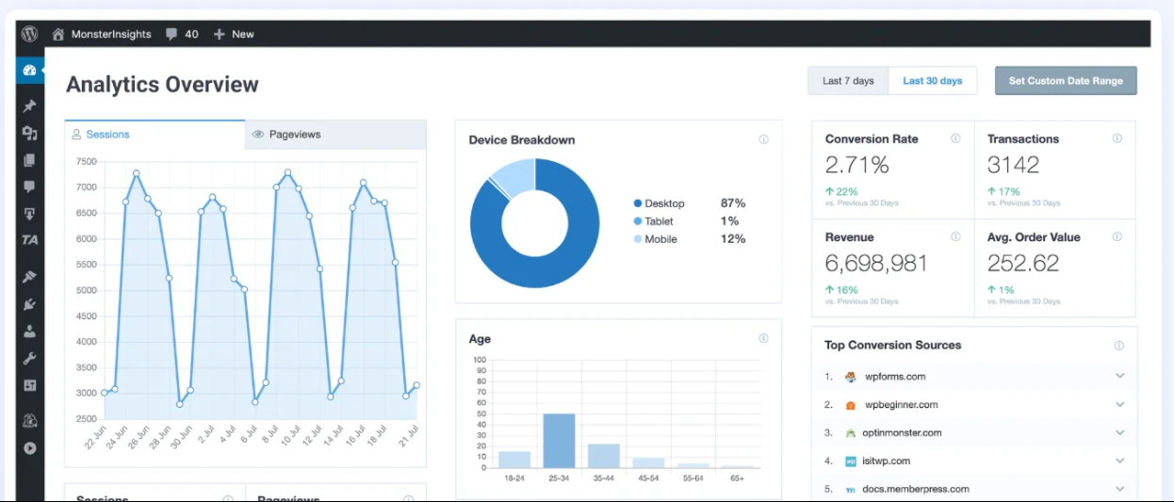Expand the isitwp.com row chevron
The width and height of the screenshot is (1174, 502).
1120,461
